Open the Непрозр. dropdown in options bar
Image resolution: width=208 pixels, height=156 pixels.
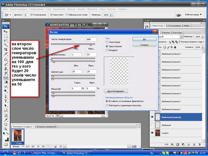click(x=111, y=15)
